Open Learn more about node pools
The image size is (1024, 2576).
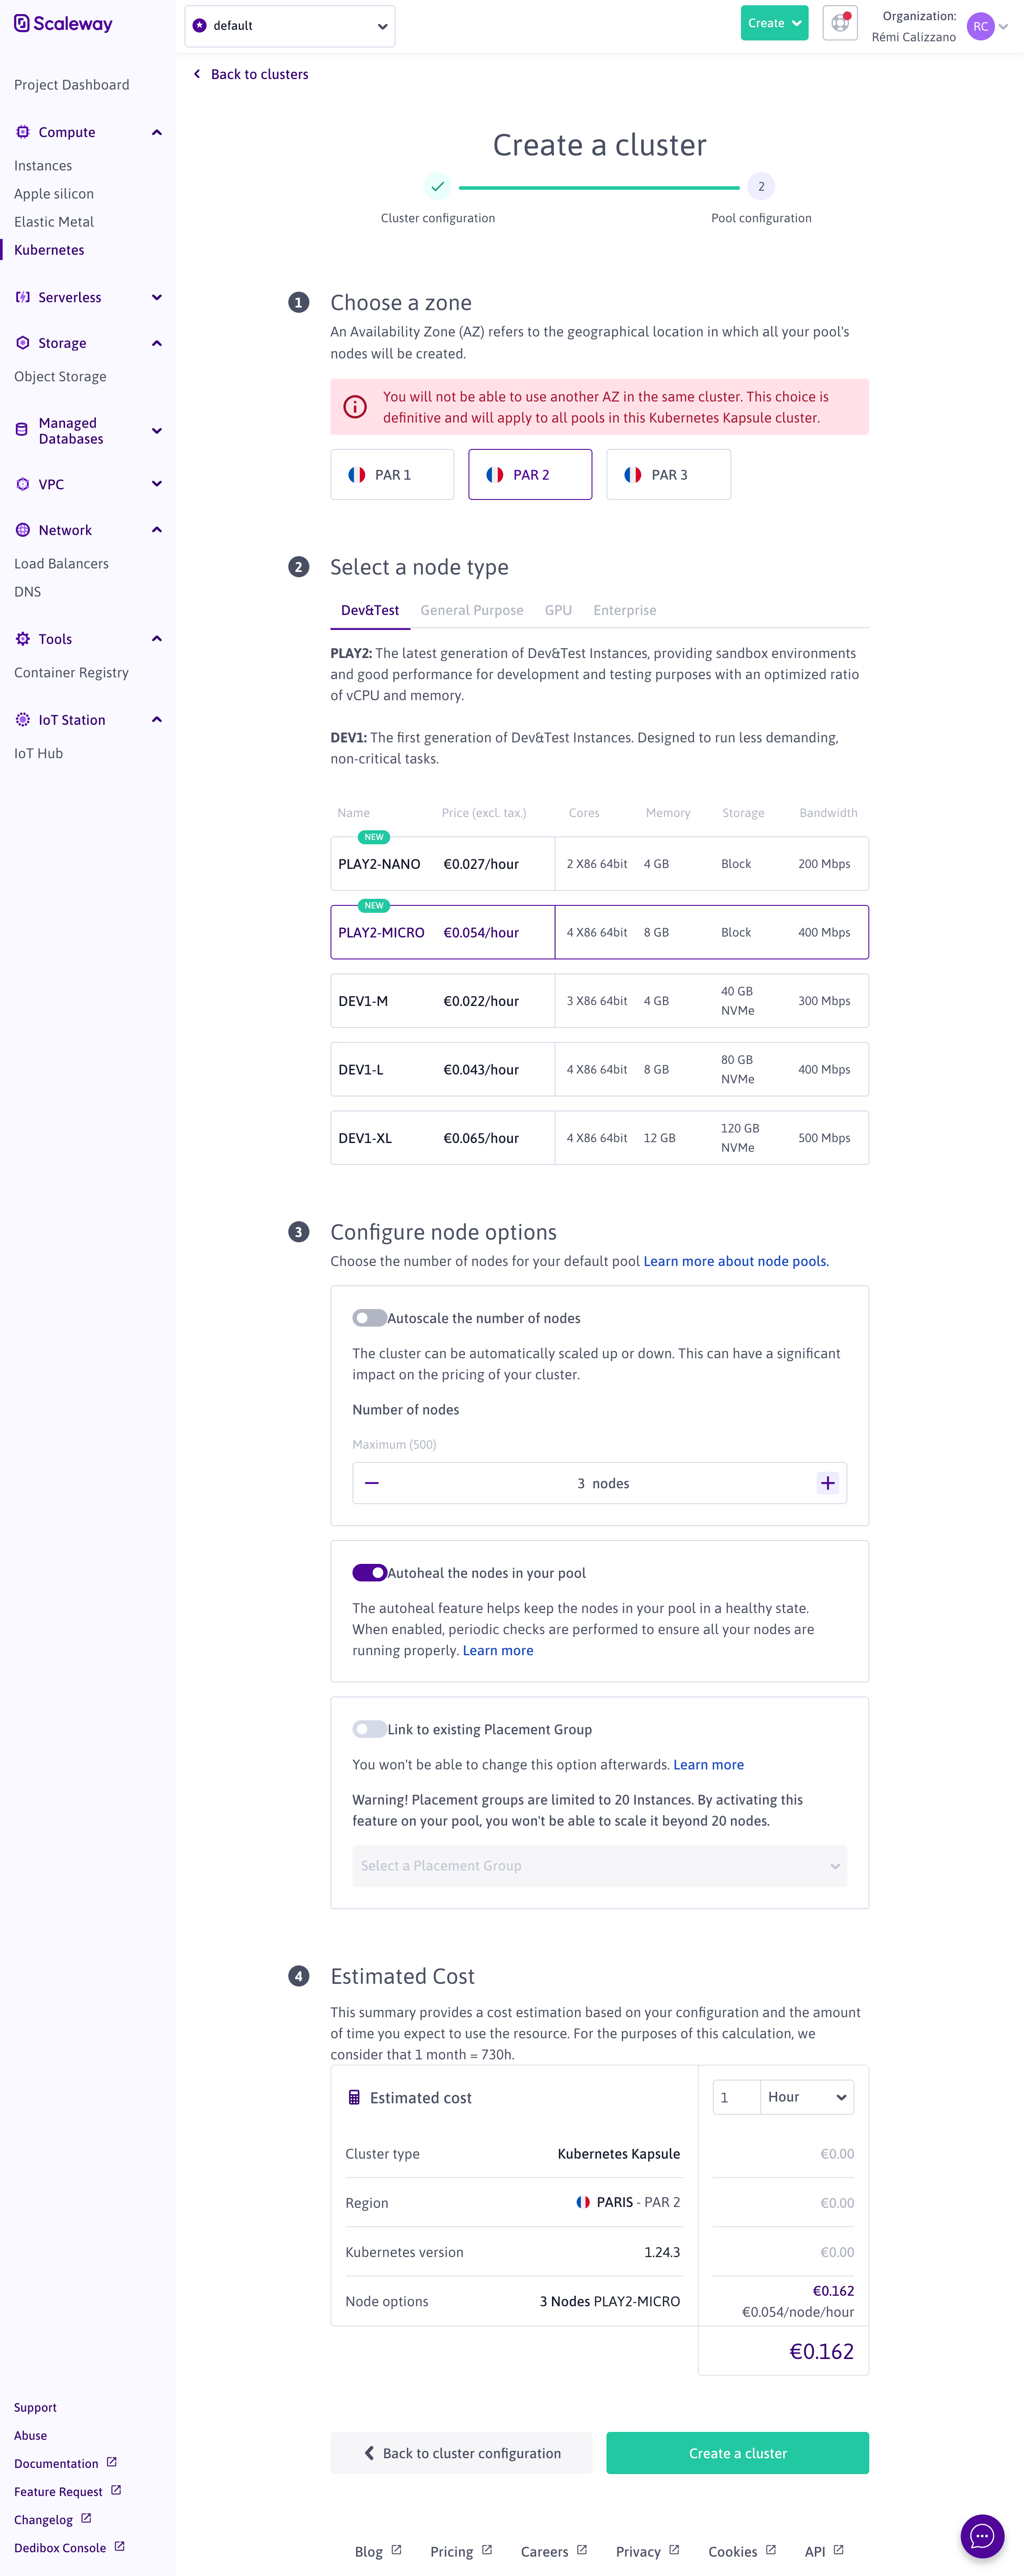pos(735,1261)
